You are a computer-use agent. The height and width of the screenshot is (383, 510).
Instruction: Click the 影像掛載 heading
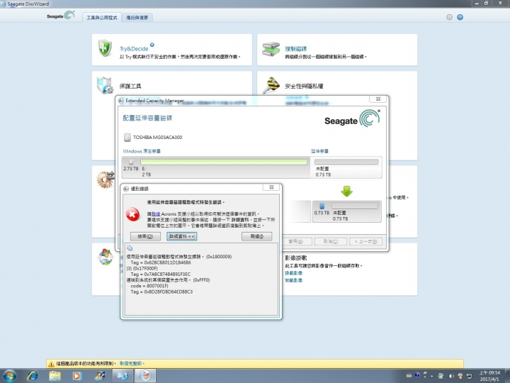(295, 258)
